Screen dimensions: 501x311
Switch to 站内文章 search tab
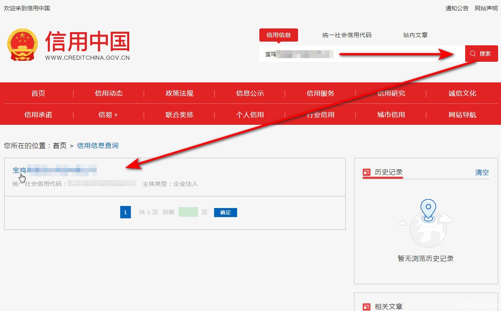coord(415,35)
